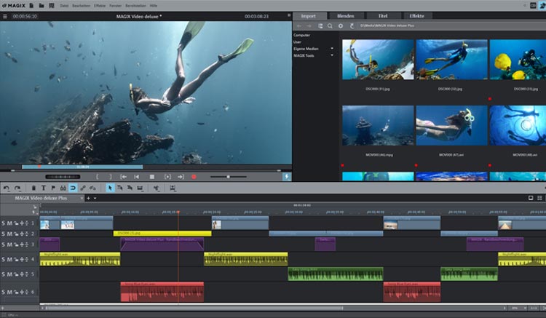Expand the MAGIX Tools dropdown arrow
Screen dimensions: 546x318
(x=332, y=55)
